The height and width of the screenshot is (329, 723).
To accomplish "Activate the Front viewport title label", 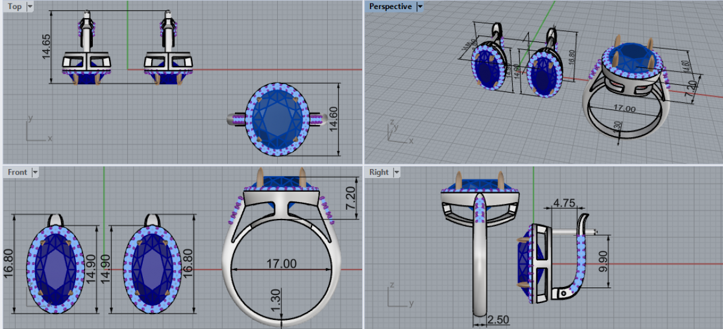I will click(17, 172).
